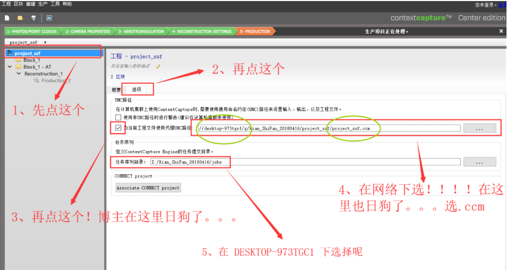Switch to the 选项 tab

point(136,89)
